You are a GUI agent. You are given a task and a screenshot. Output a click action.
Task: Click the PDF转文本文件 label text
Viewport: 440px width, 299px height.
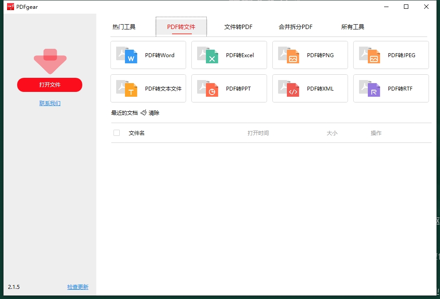click(163, 89)
